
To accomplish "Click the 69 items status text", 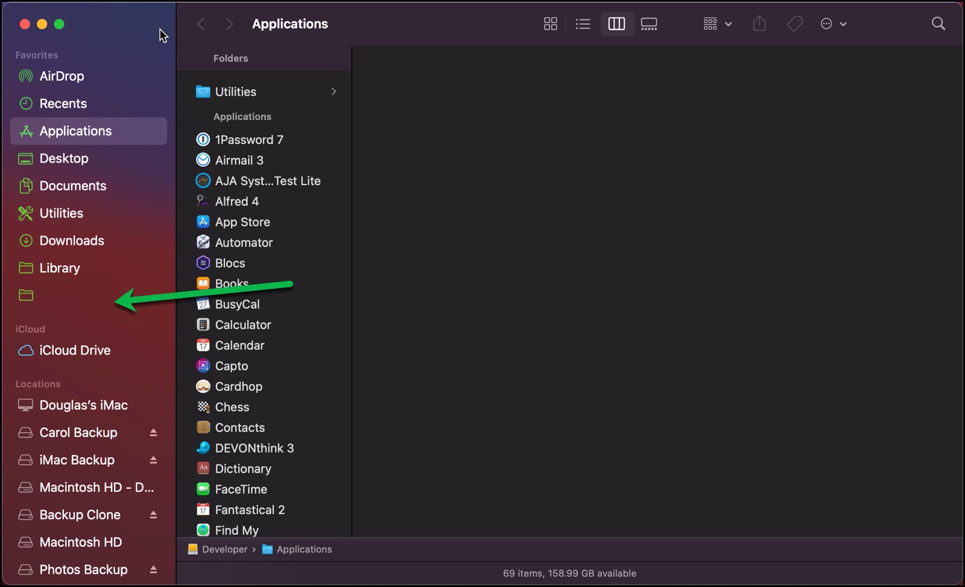I will coord(569,573).
